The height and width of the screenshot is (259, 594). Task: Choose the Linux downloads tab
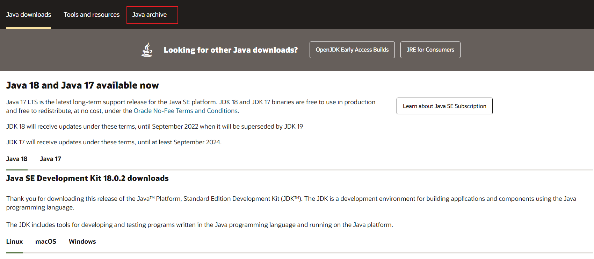(x=14, y=242)
